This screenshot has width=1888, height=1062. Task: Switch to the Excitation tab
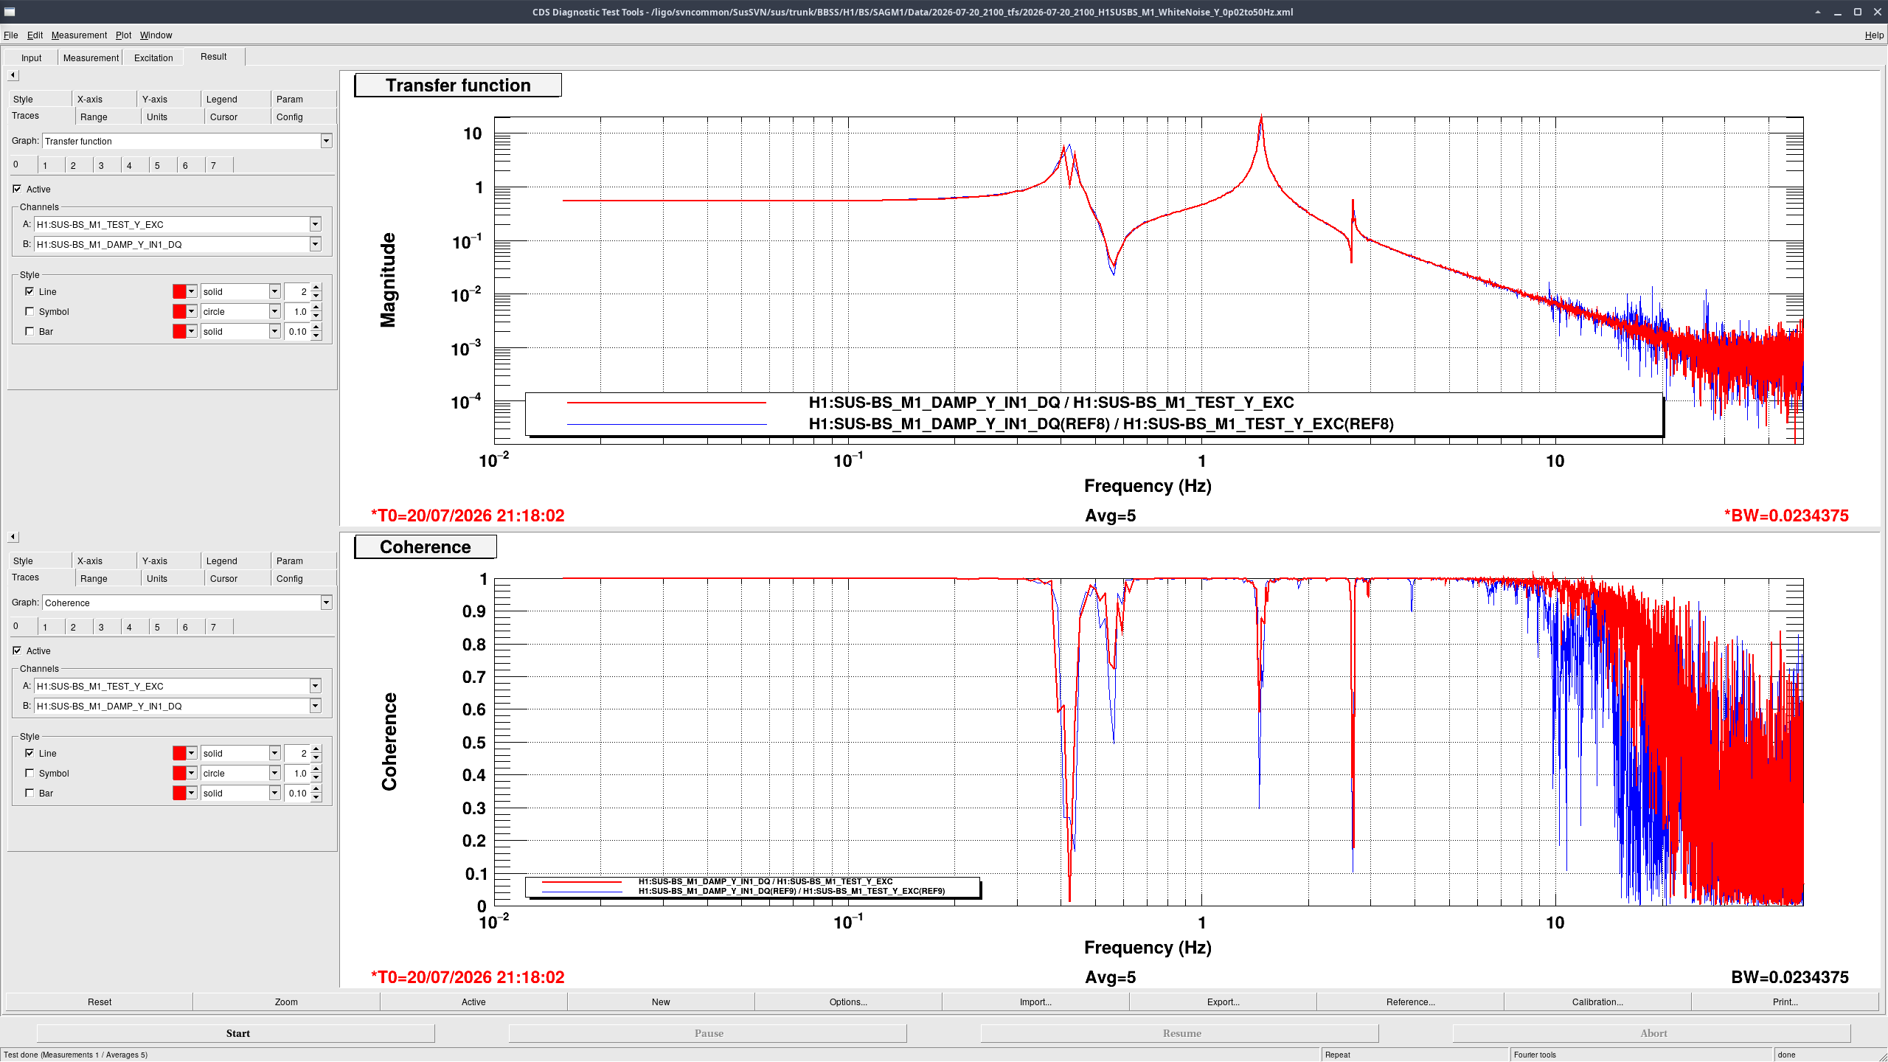point(153,58)
